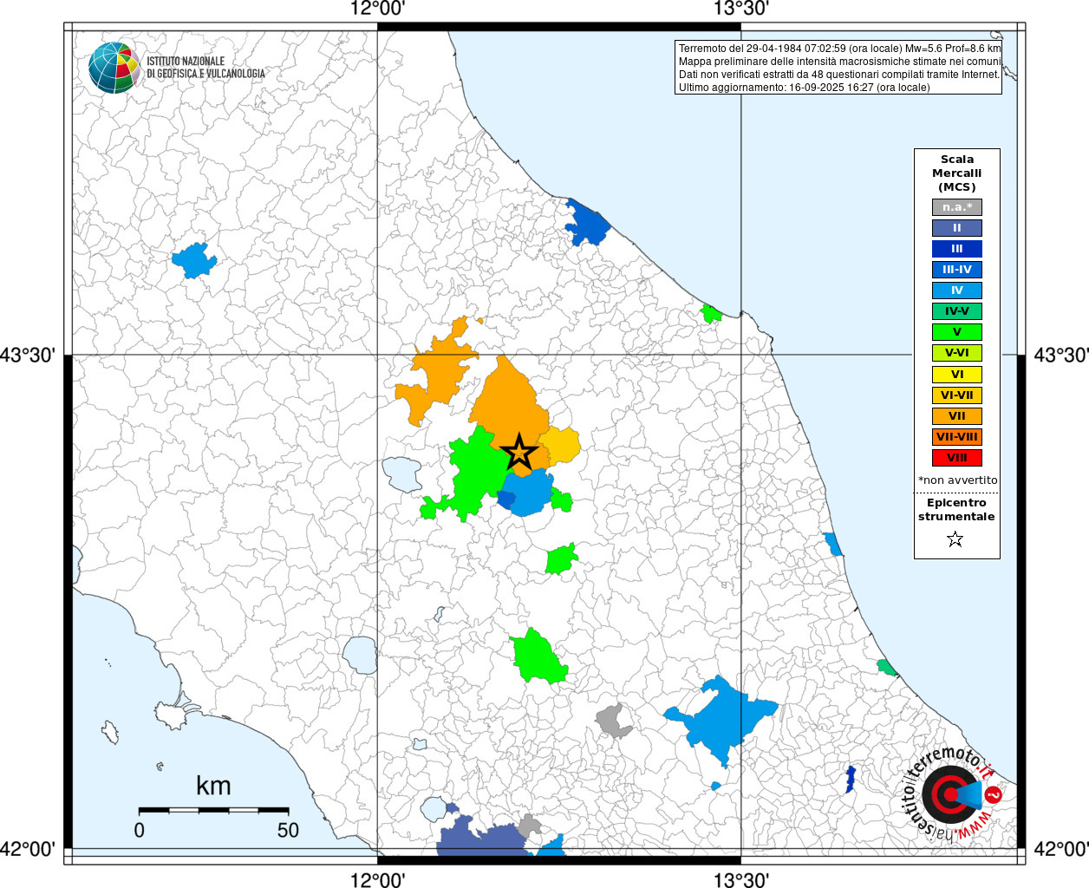Image resolution: width=1089 pixels, height=888 pixels.
Task: Click the 'Epicentro strumentale' legend label
Action: click(956, 510)
